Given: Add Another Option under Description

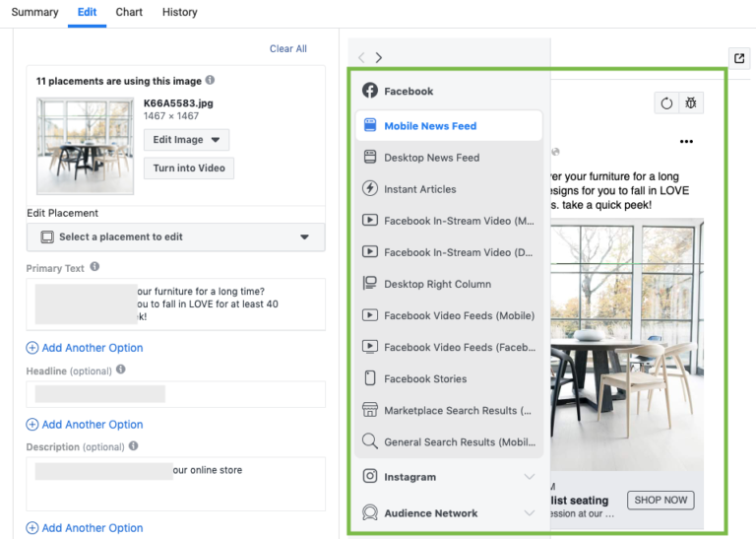Looking at the screenshot, I should click(85, 528).
